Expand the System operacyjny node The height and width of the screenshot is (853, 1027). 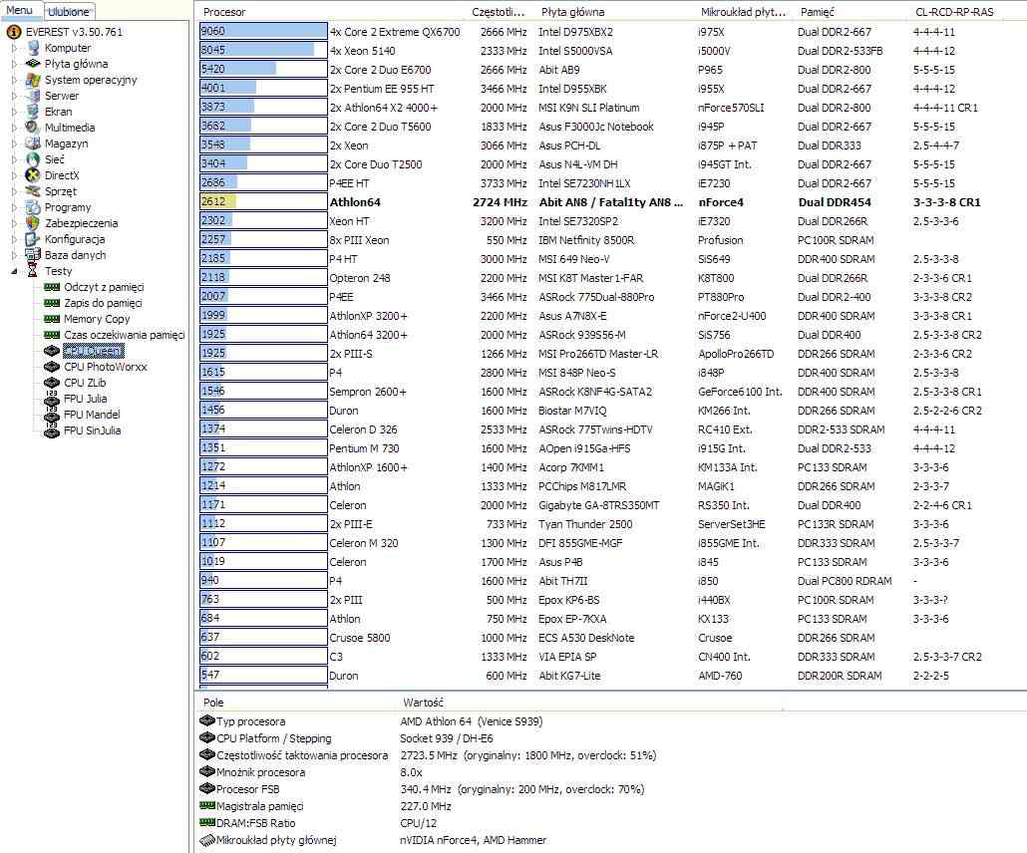click(x=14, y=80)
